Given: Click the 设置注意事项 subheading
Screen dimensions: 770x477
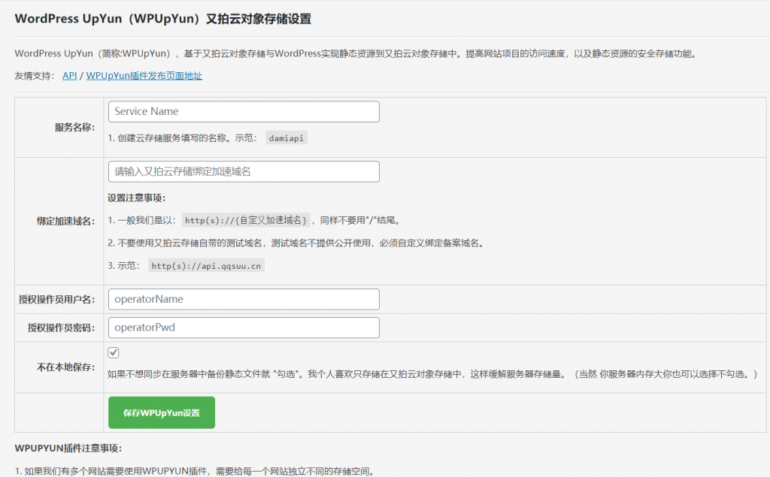Looking at the screenshot, I should pyautogui.click(x=136, y=198).
